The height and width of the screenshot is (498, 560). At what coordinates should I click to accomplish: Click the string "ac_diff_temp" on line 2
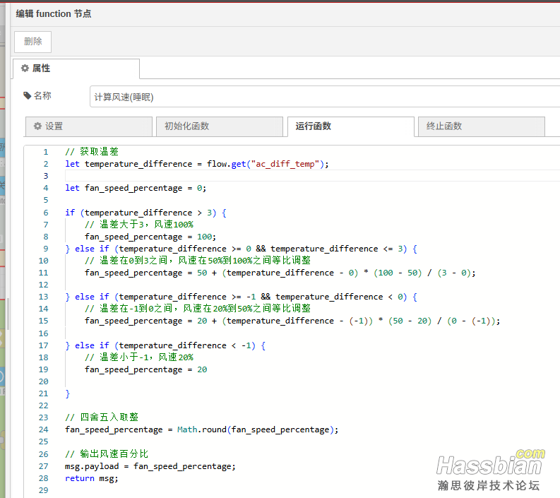[285, 164]
